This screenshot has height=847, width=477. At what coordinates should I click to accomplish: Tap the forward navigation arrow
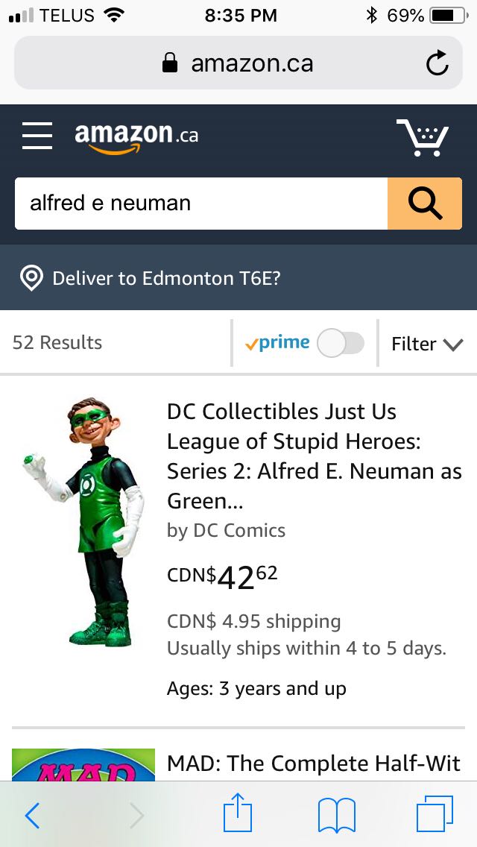click(x=137, y=815)
